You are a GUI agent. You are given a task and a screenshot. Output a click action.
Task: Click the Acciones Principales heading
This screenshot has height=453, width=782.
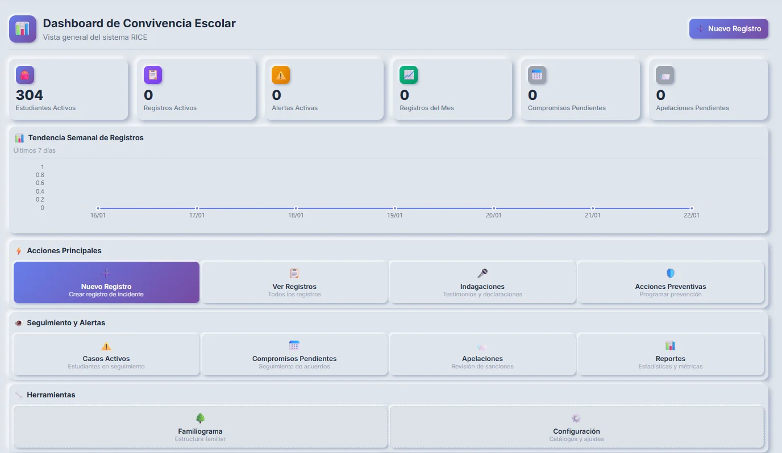pyautogui.click(x=64, y=251)
